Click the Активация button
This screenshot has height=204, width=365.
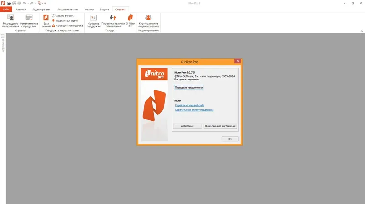tap(188, 126)
